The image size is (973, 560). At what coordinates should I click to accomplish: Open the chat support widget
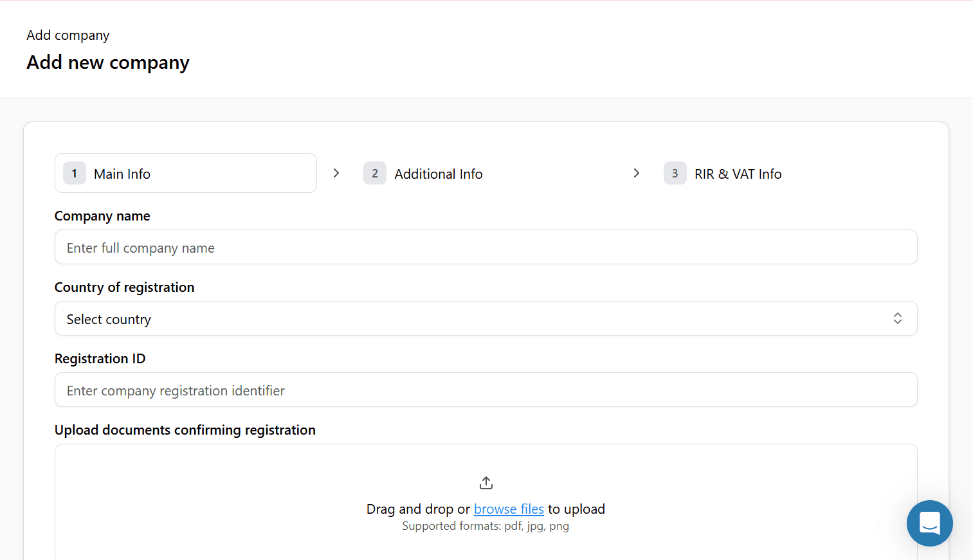coord(929,523)
